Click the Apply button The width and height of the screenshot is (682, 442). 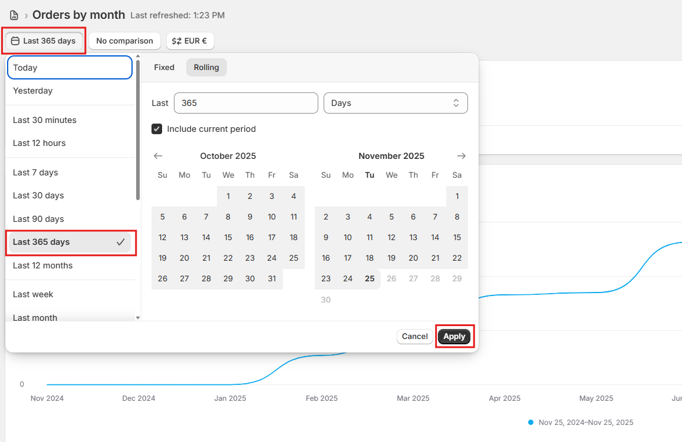click(x=454, y=337)
